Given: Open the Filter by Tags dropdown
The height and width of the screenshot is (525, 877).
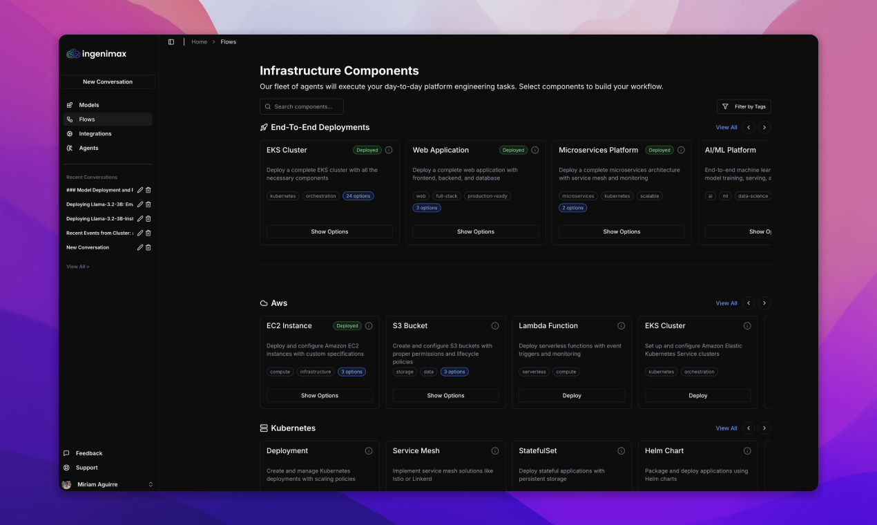Looking at the screenshot, I should [744, 106].
